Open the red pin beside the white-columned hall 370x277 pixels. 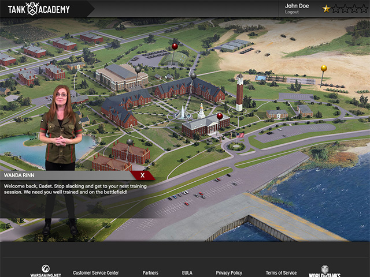[x=219, y=116]
